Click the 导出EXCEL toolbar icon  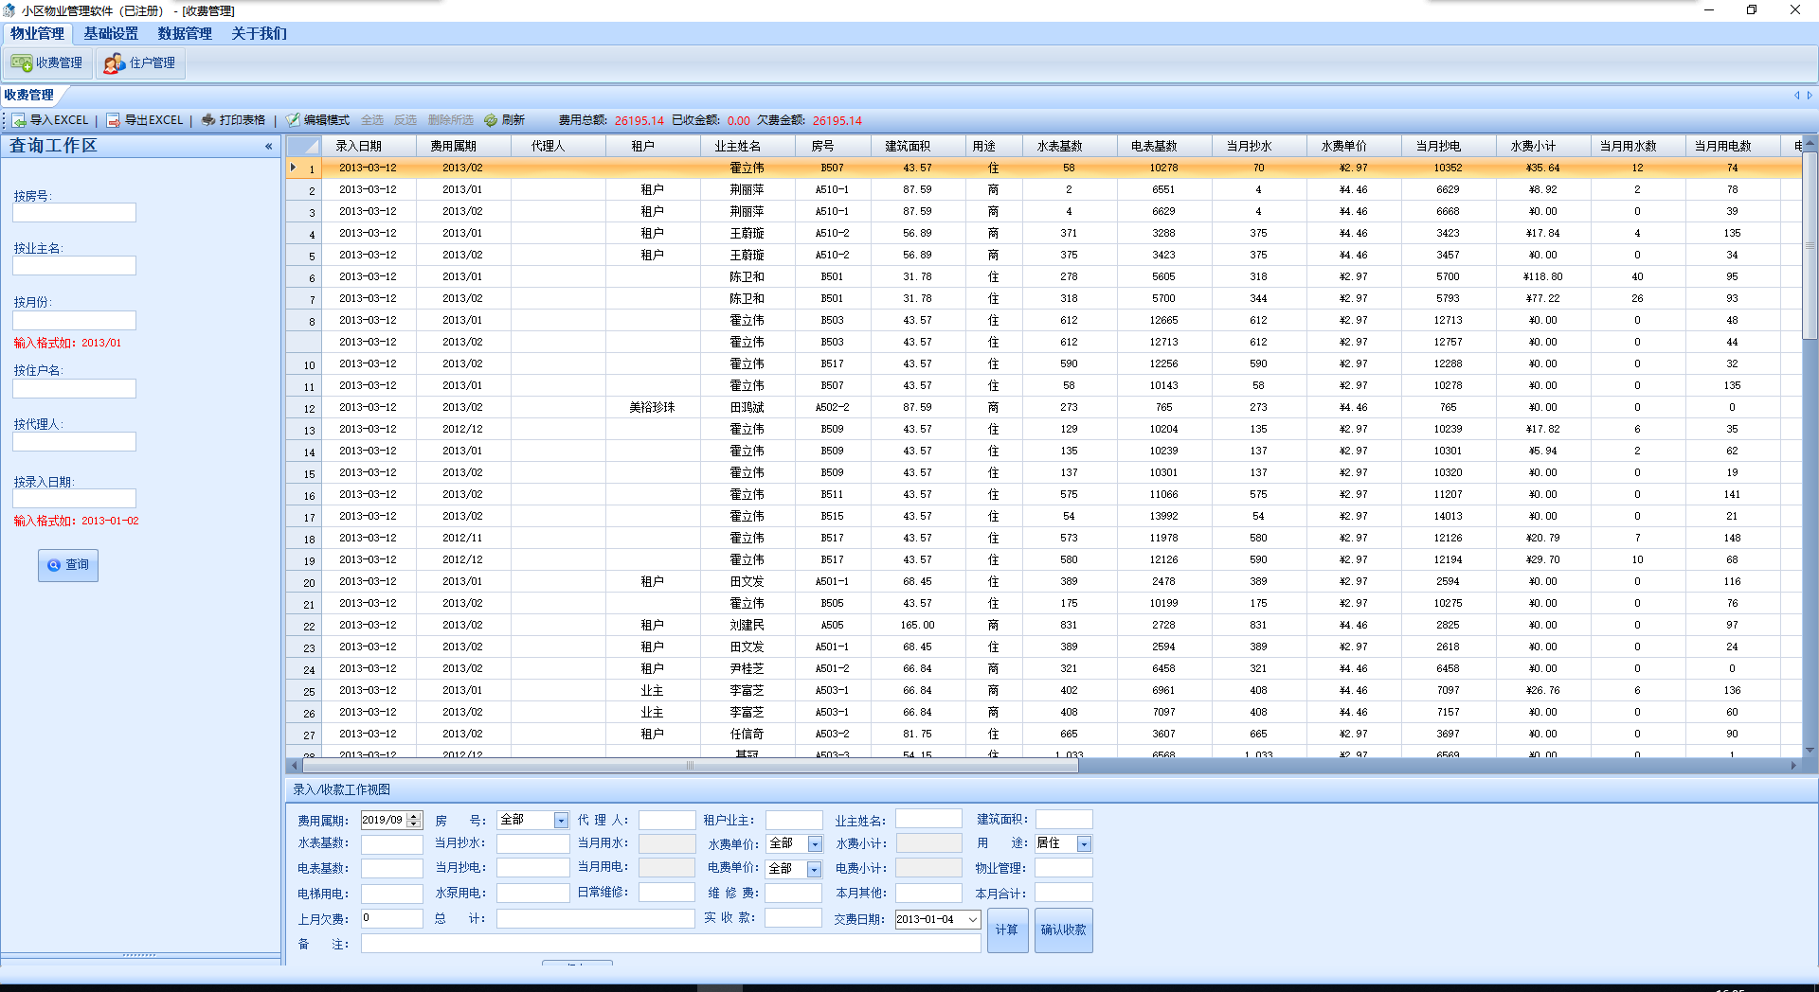point(114,120)
